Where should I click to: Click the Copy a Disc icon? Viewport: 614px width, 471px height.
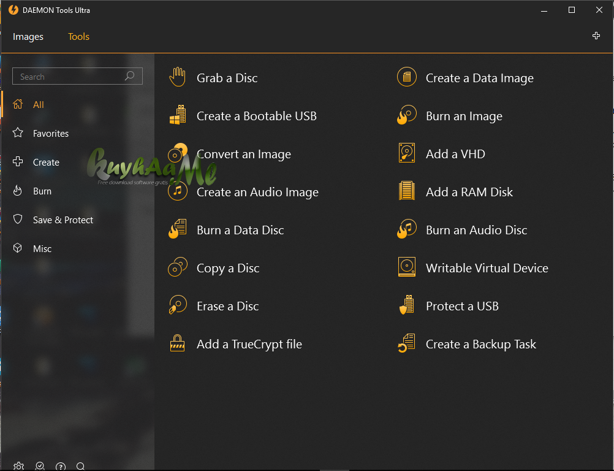[177, 267]
